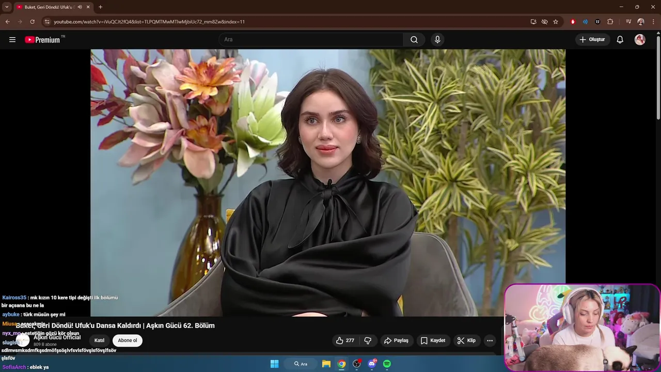Open File Explorer from the taskbar
The width and height of the screenshot is (661, 372).
(326, 364)
